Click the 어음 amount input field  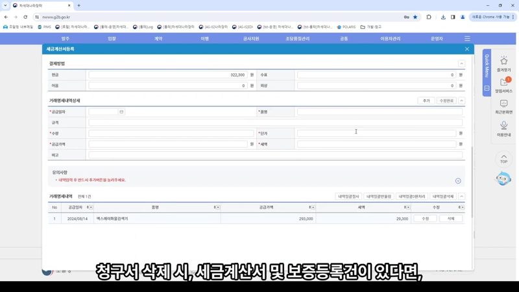click(x=168, y=86)
